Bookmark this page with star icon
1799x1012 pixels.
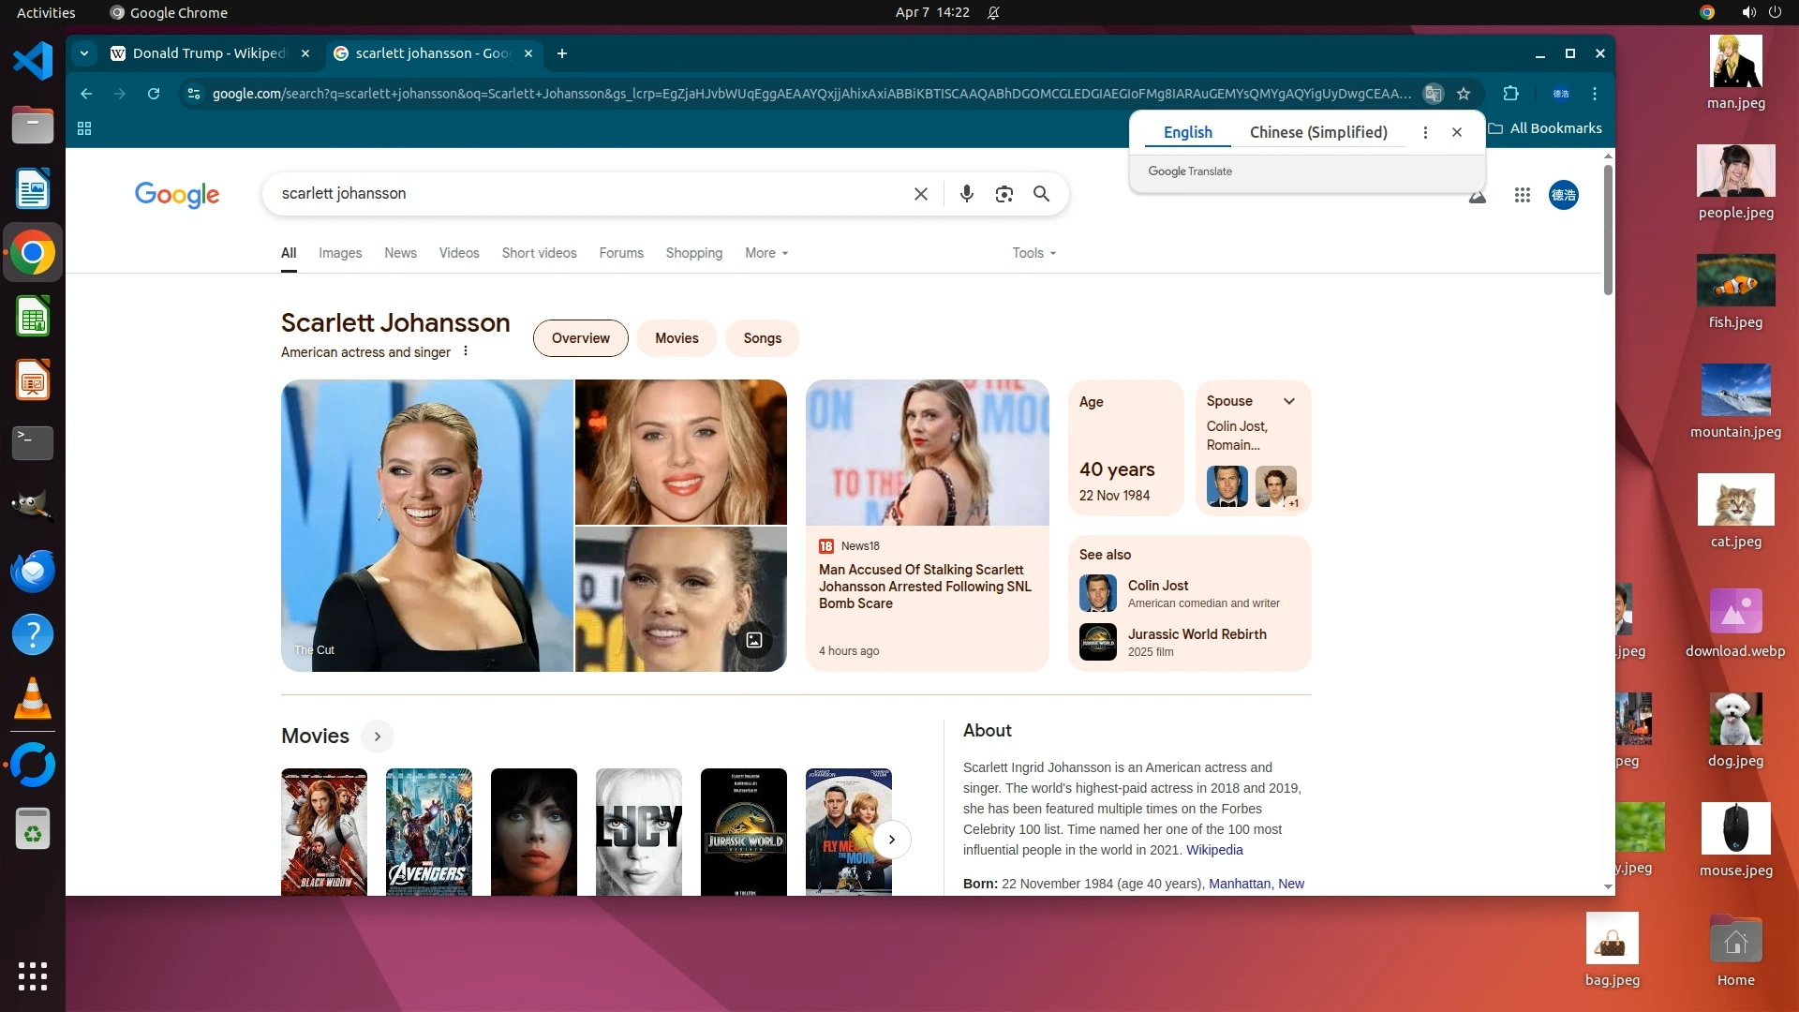pos(1464,94)
